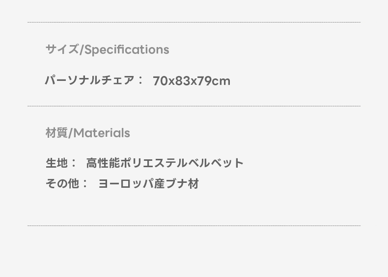The width and height of the screenshot is (388, 277).
Task: Click the 生地 label
Action: click(x=56, y=163)
